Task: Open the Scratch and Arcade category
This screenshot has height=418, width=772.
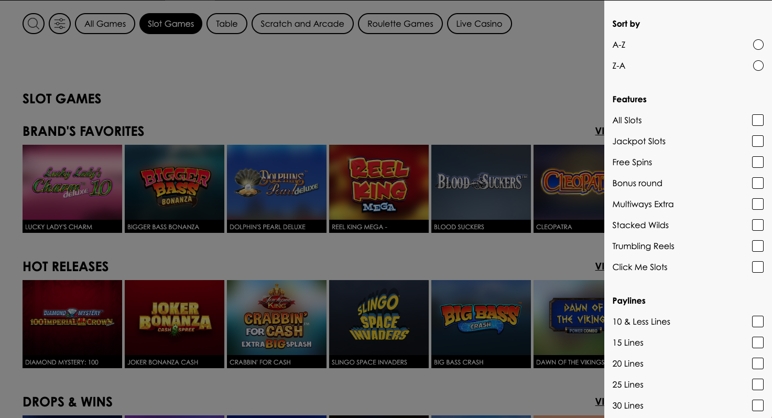Action: (x=302, y=24)
